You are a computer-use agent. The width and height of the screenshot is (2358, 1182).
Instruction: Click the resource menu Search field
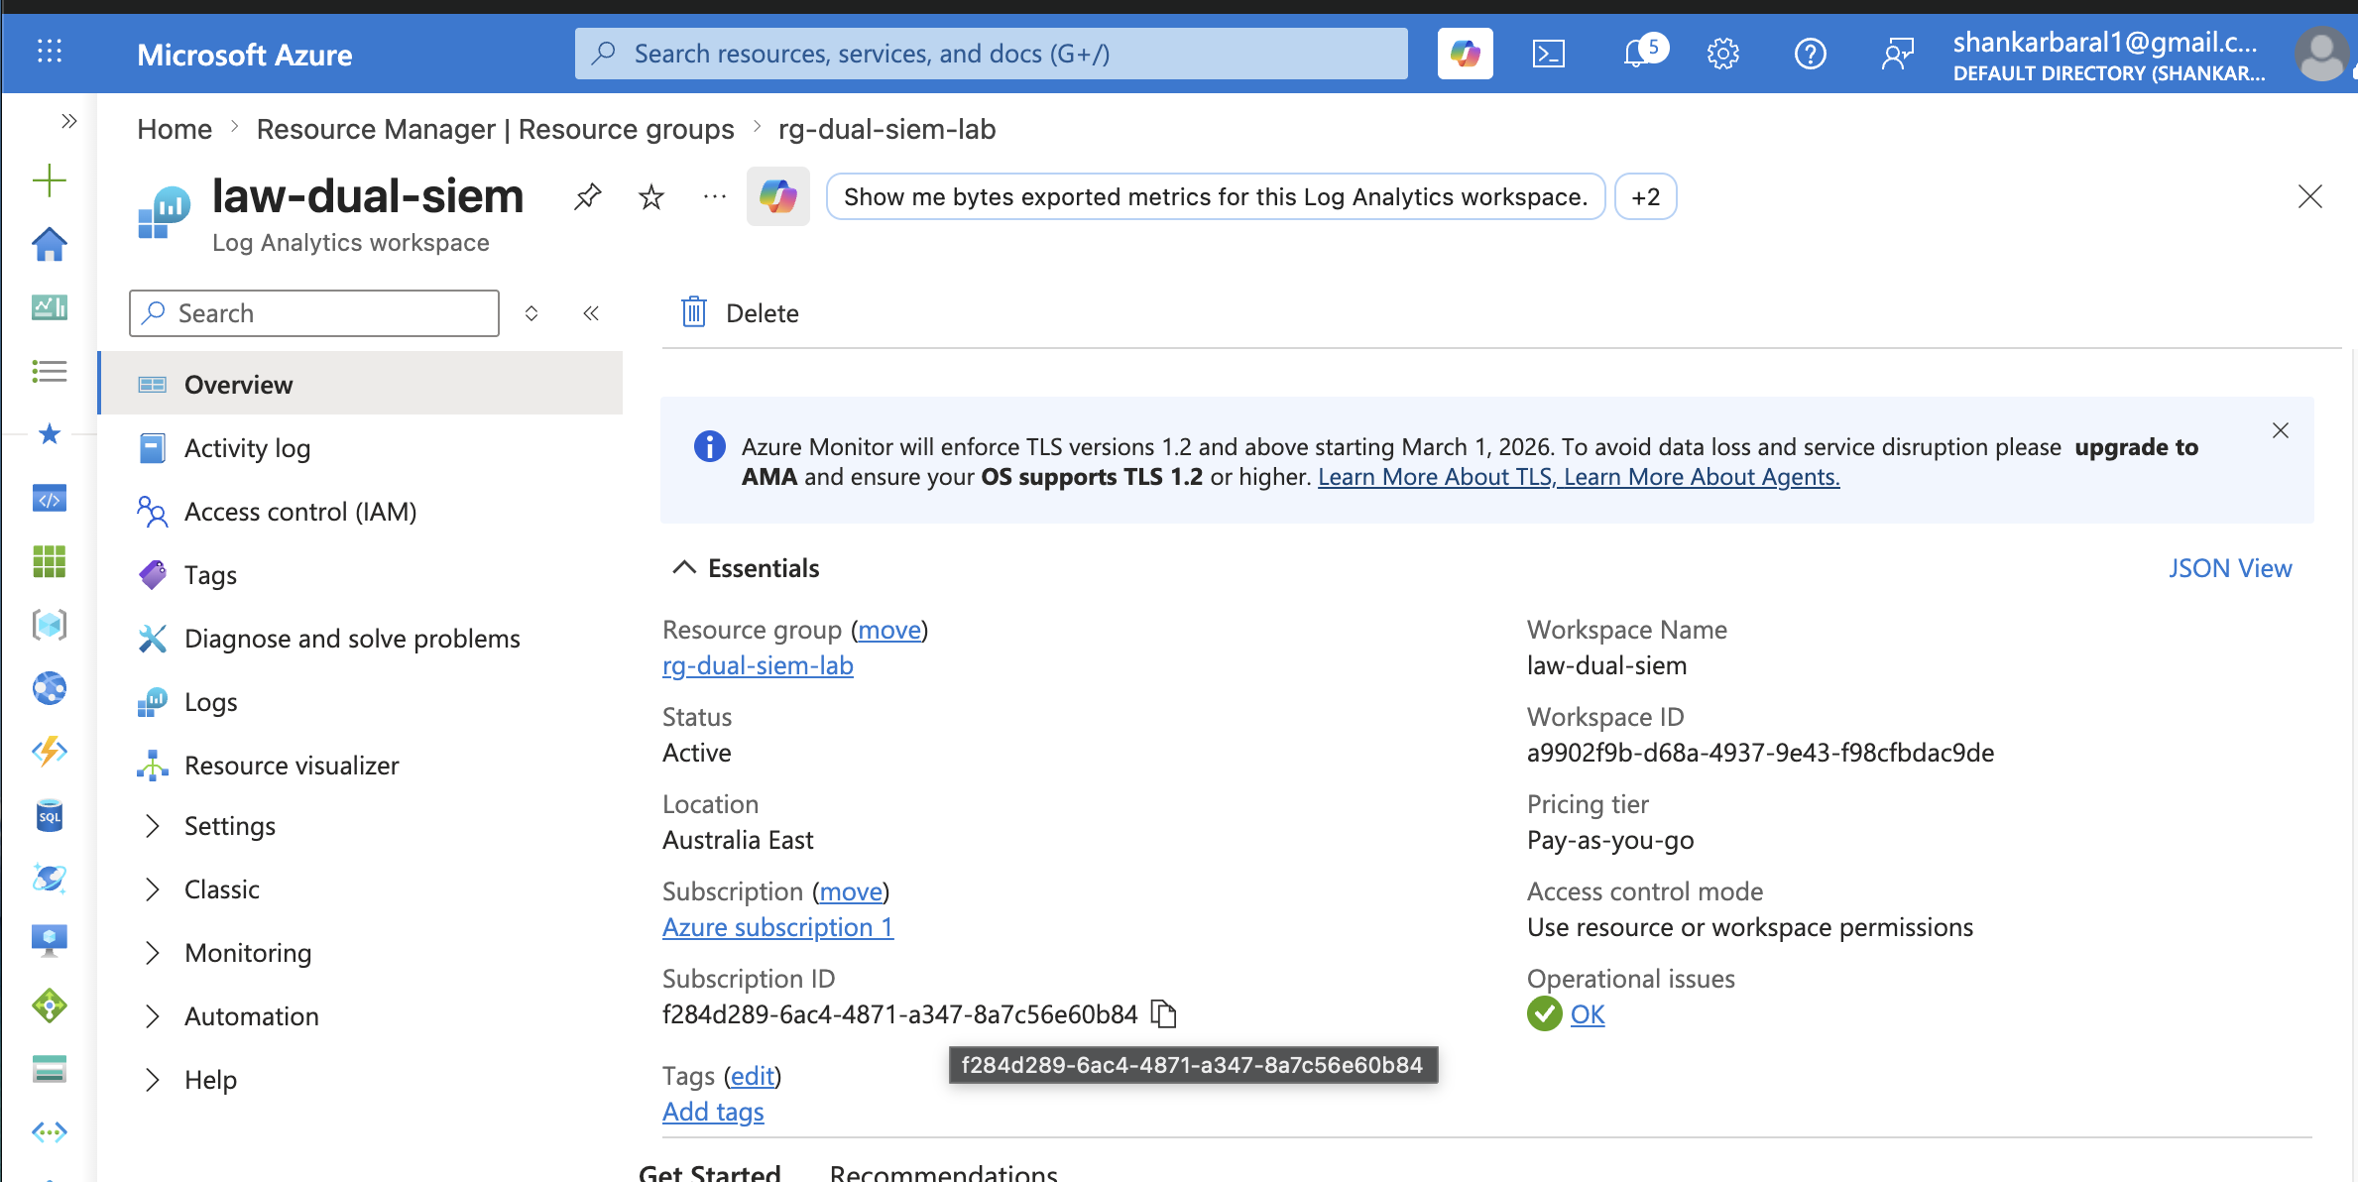pyautogui.click(x=314, y=313)
